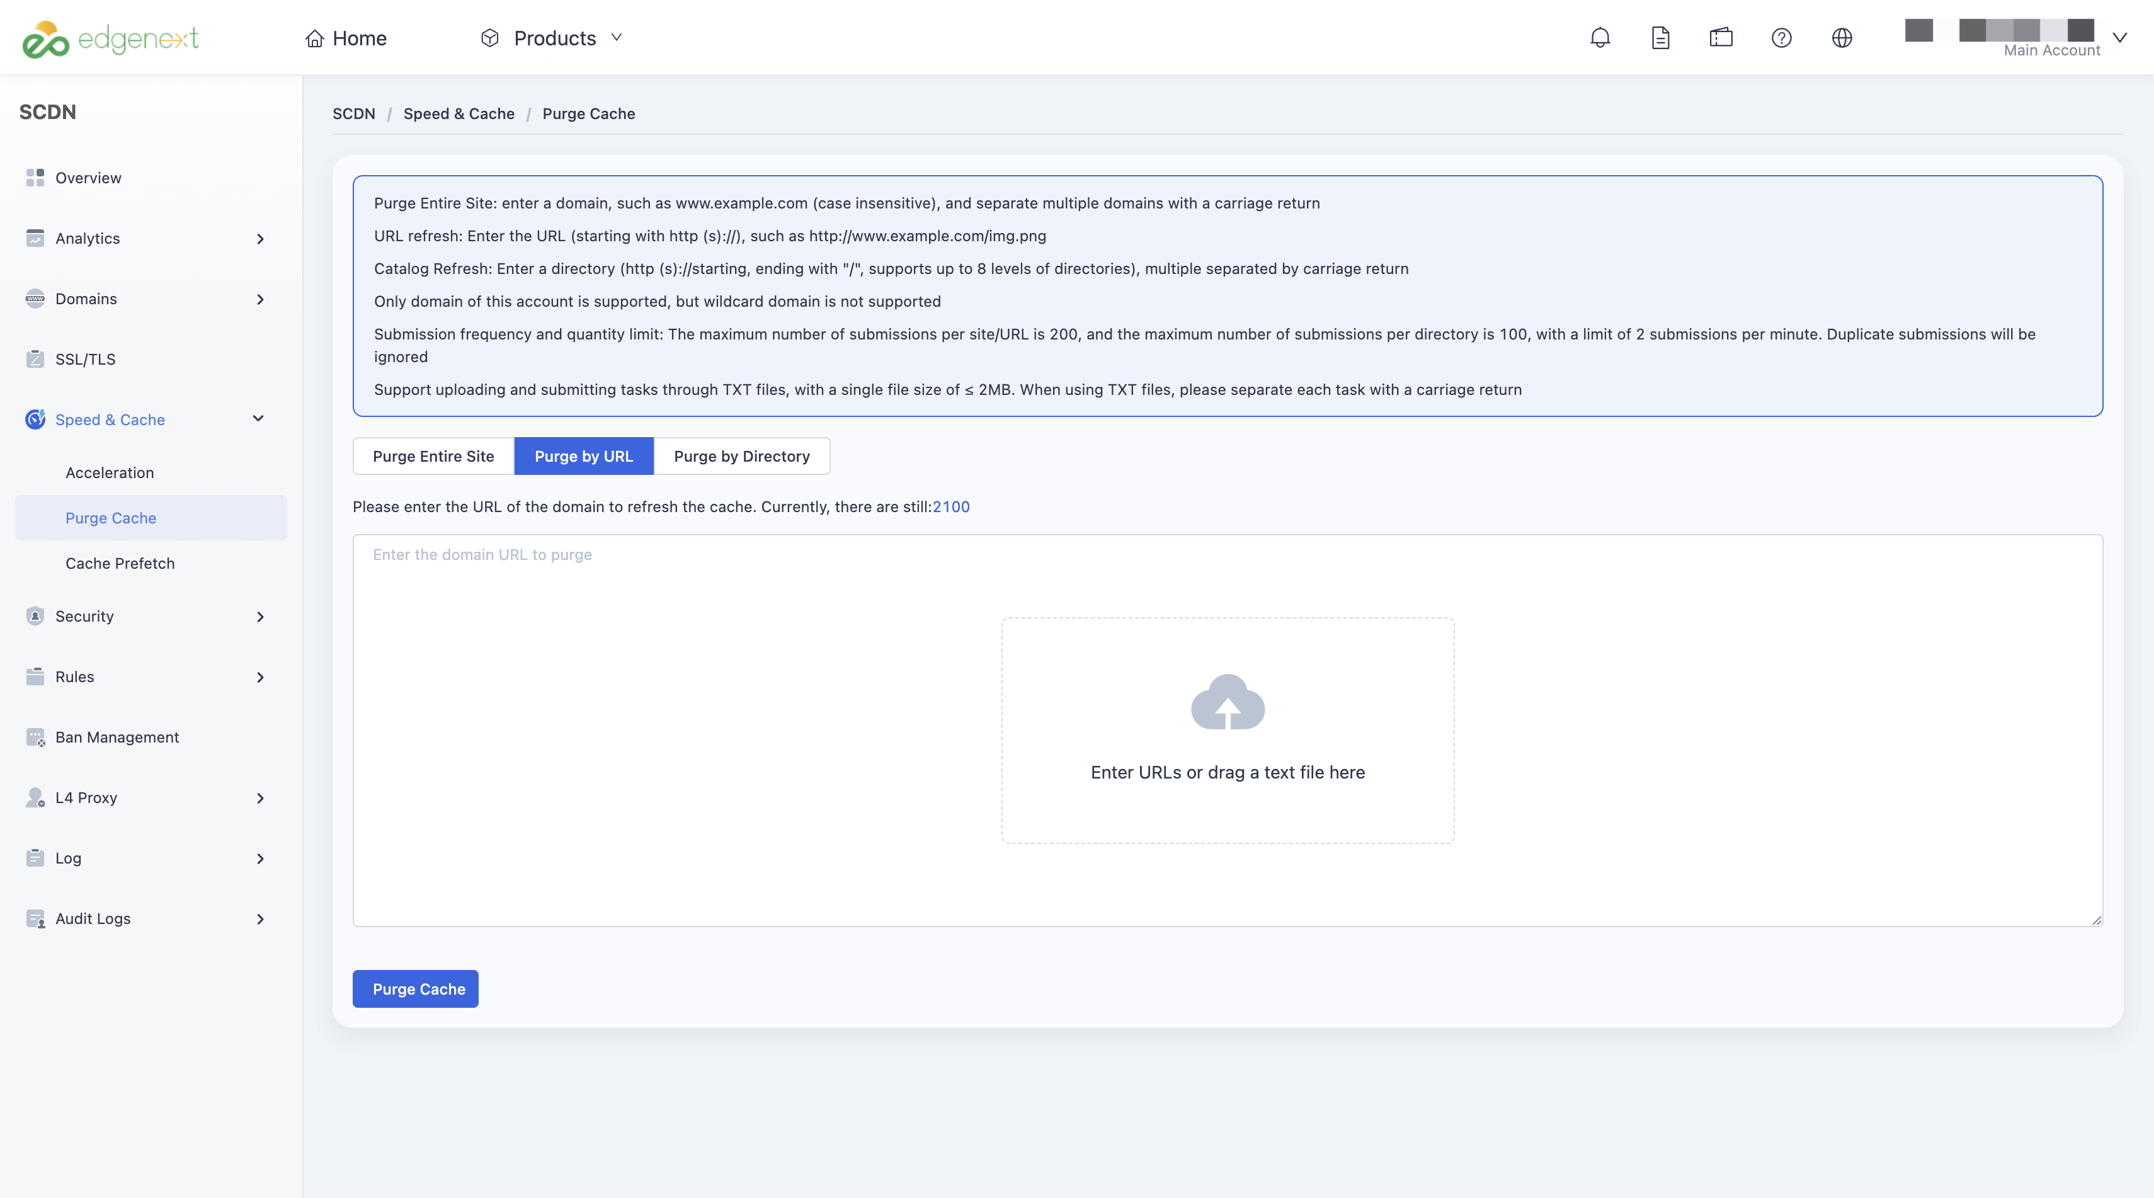This screenshot has width=2154, height=1198.
Task: Click the globe language icon
Action: click(1841, 38)
